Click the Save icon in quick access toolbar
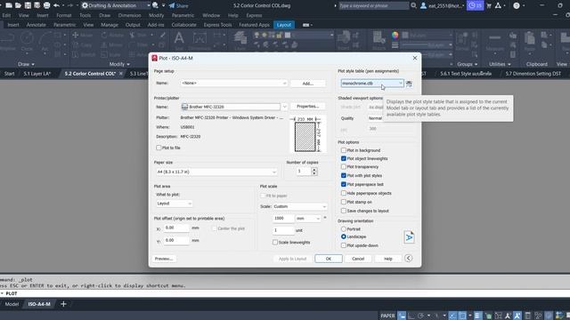 point(28,5)
